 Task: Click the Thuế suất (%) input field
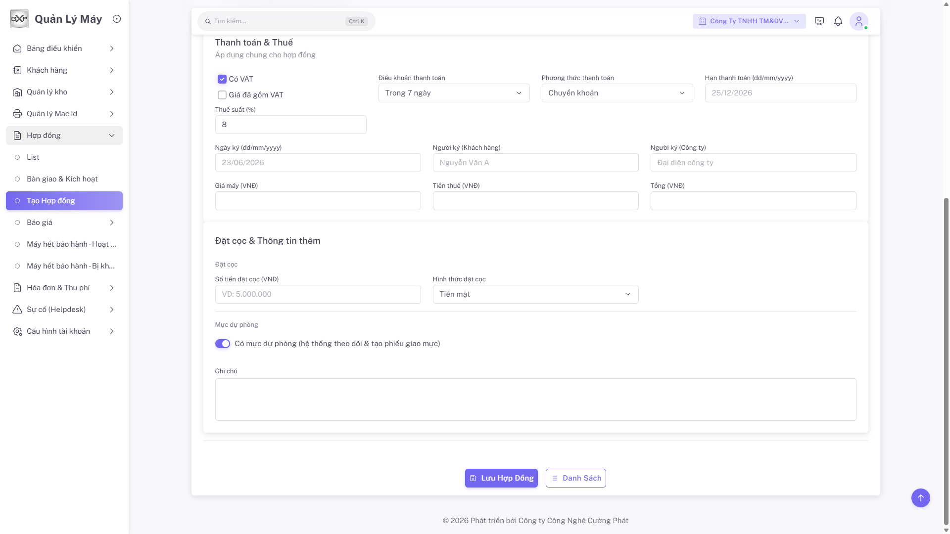(x=291, y=125)
